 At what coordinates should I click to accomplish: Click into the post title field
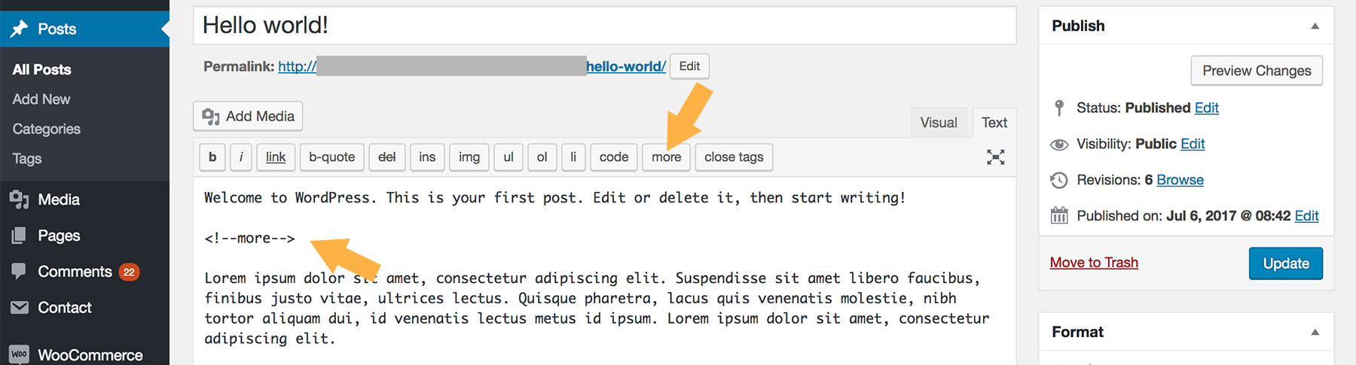coord(604,26)
